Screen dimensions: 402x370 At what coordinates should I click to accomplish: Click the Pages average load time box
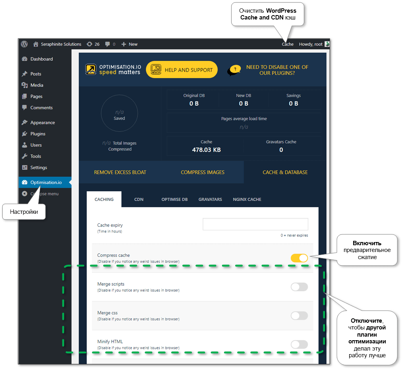click(244, 123)
